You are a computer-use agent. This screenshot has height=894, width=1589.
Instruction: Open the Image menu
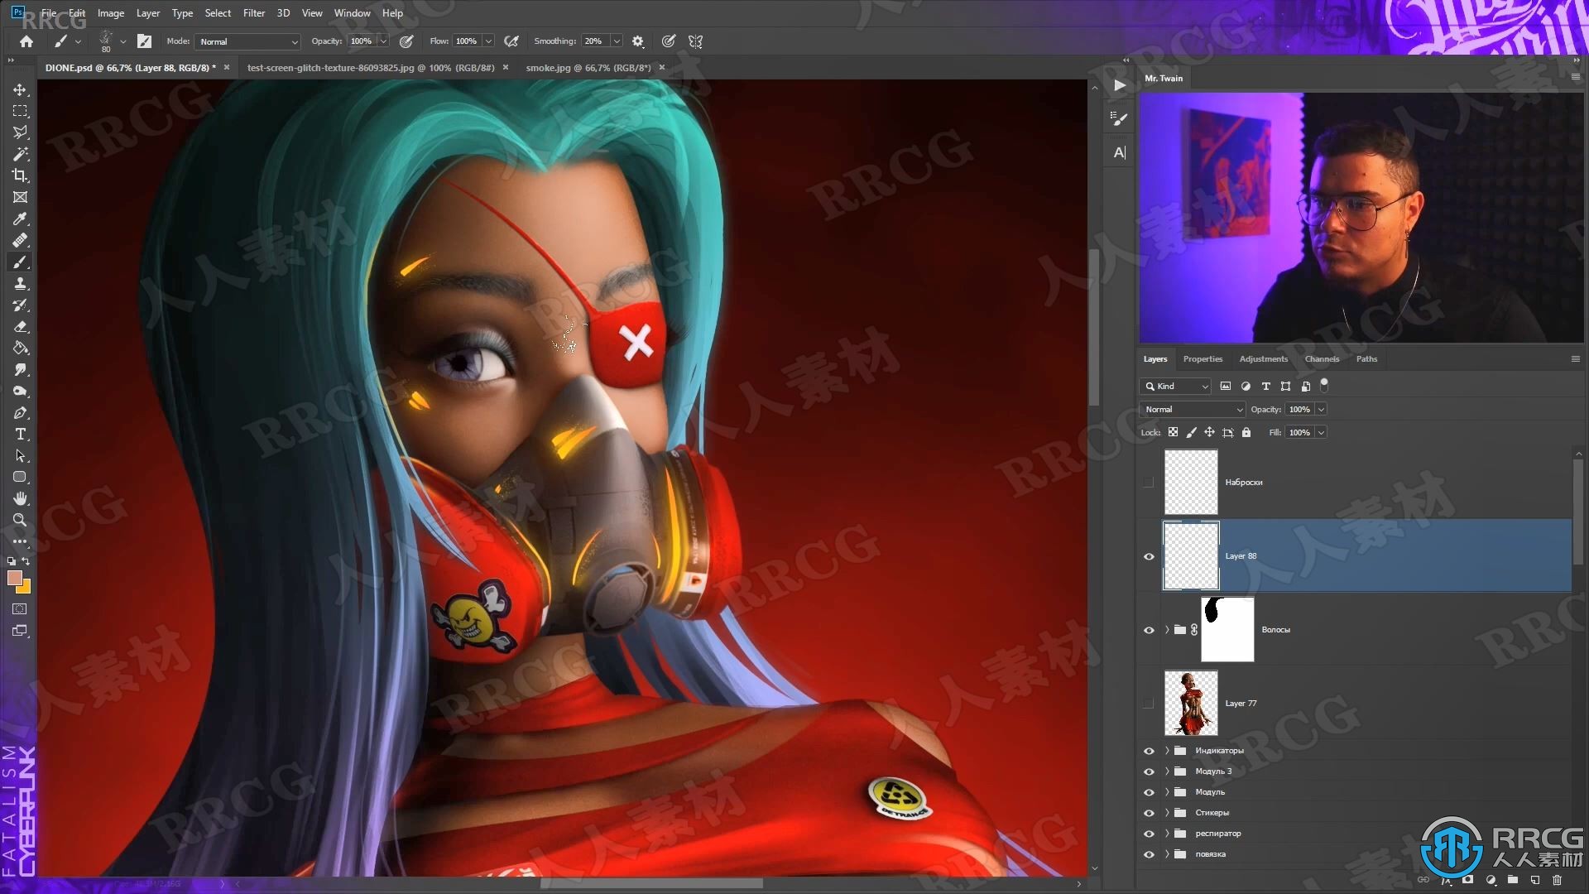pyautogui.click(x=111, y=13)
